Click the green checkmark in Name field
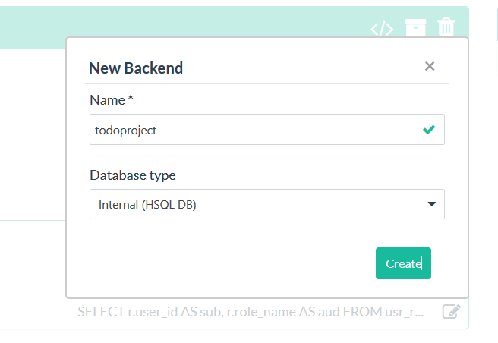This screenshot has height=343, width=498. click(429, 130)
